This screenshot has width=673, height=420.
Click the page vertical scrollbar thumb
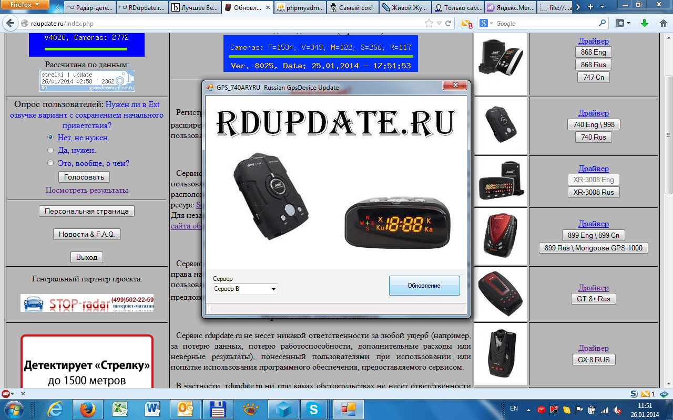[669, 134]
